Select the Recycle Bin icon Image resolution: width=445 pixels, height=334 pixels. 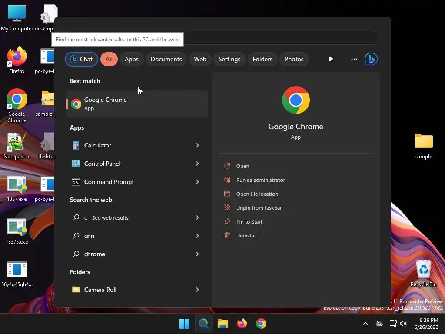pyautogui.click(x=423, y=273)
